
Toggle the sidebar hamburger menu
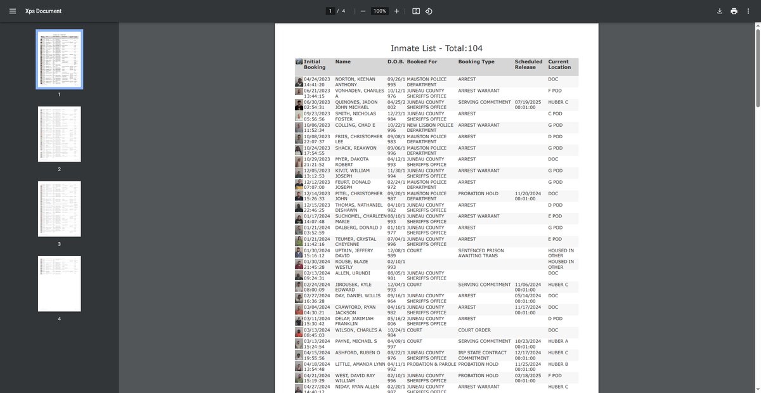(12, 11)
